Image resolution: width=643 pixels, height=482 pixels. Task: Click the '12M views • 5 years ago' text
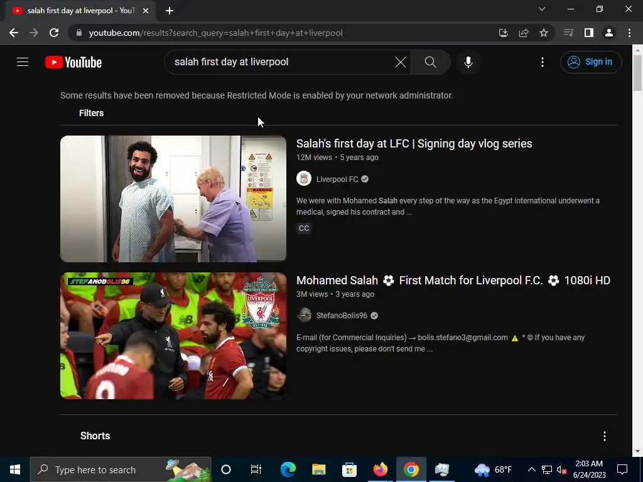click(x=337, y=158)
